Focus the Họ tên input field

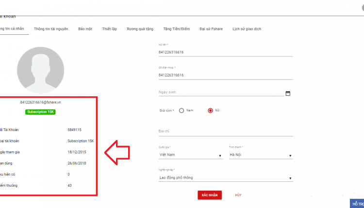click(226, 52)
